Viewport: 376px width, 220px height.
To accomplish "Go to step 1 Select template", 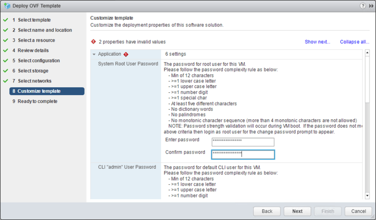I will (34, 20).
